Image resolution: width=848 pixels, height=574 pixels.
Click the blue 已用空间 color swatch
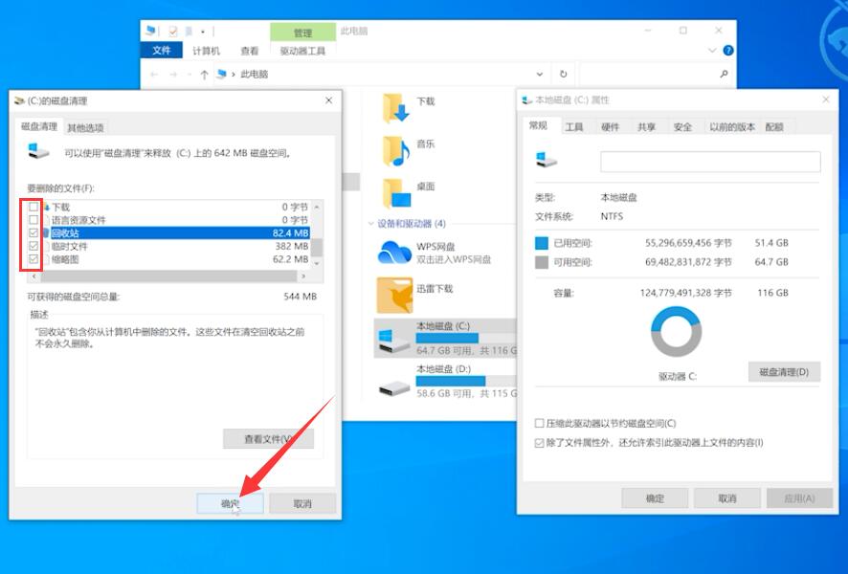(542, 243)
